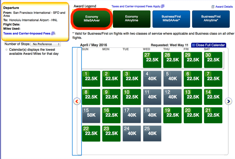This screenshot has height=159, width=235.
Task: Select May 20 at 22.5K miles
Action: (x=193, y=115)
